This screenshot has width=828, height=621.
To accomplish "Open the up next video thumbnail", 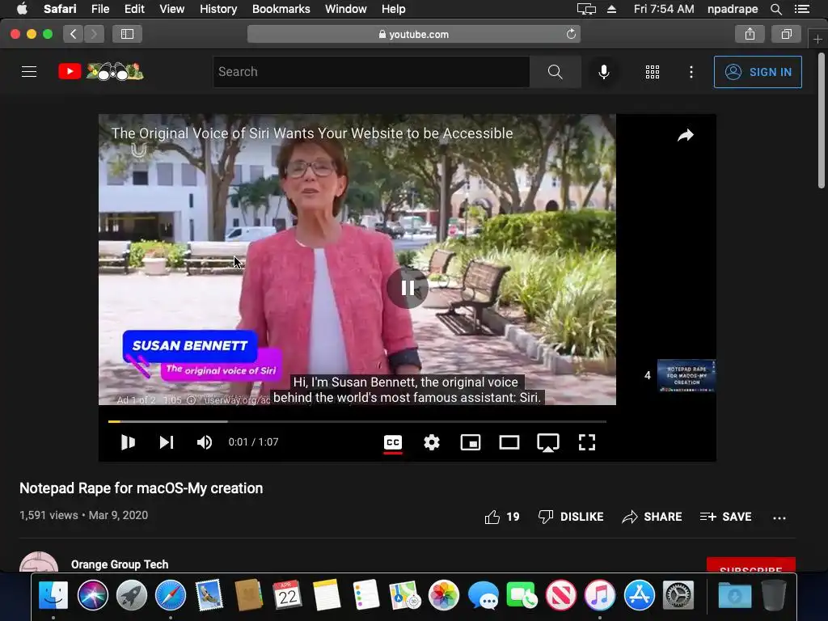I will tap(686, 375).
